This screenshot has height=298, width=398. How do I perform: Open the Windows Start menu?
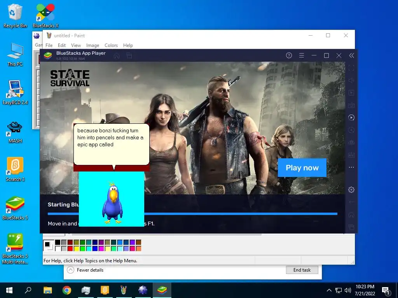pyautogui.click(x=9, y=290)
